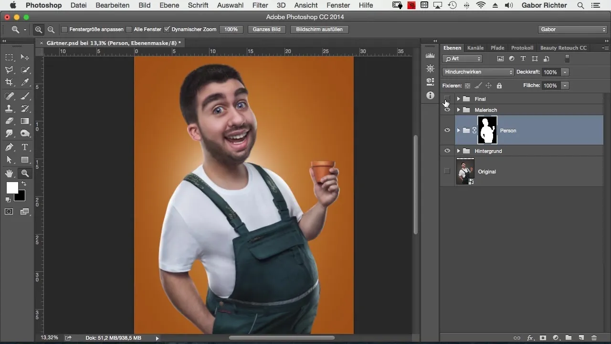Open the Art layer filter dropdown
The height and width of the screenshot is (344, 611).
coord(463,59)
